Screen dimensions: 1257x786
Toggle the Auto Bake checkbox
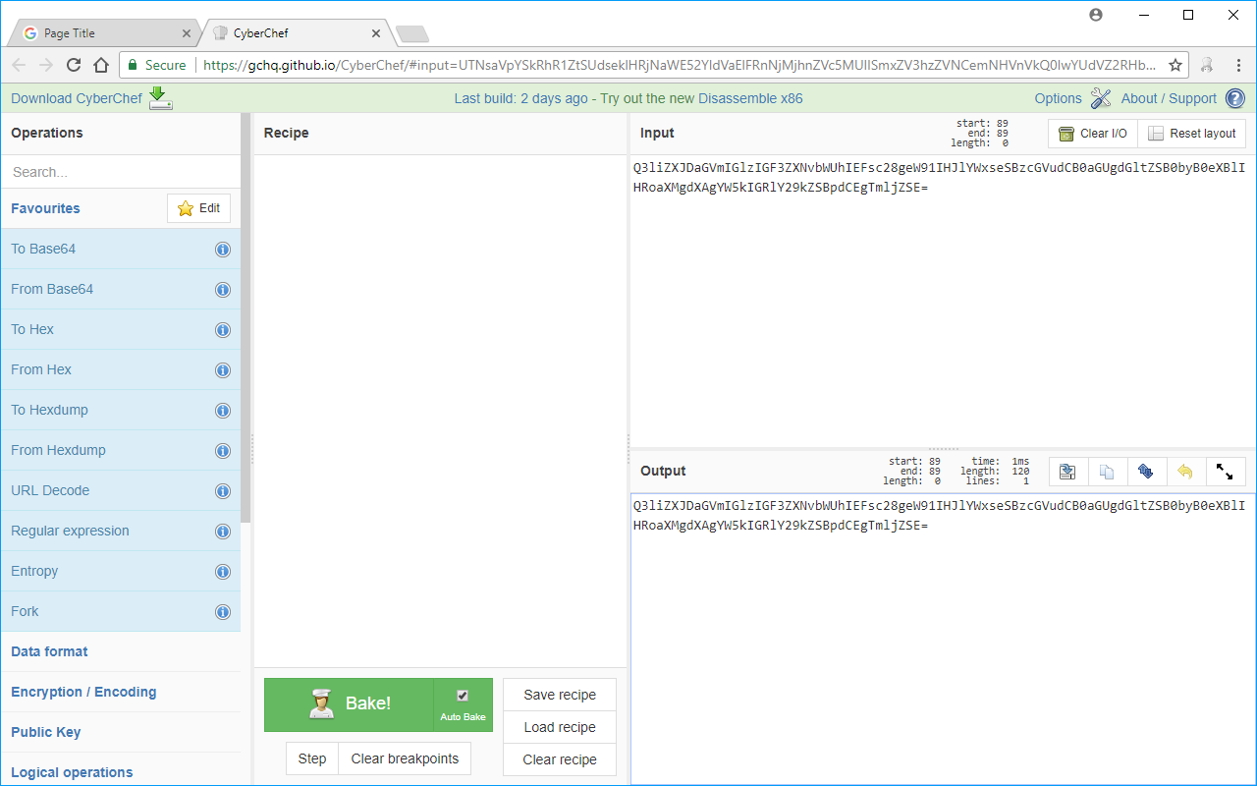(462, 694)
